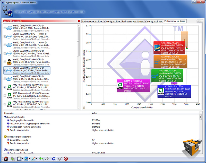
Task: Click the 876MB/s value
Action: [96, 127]
